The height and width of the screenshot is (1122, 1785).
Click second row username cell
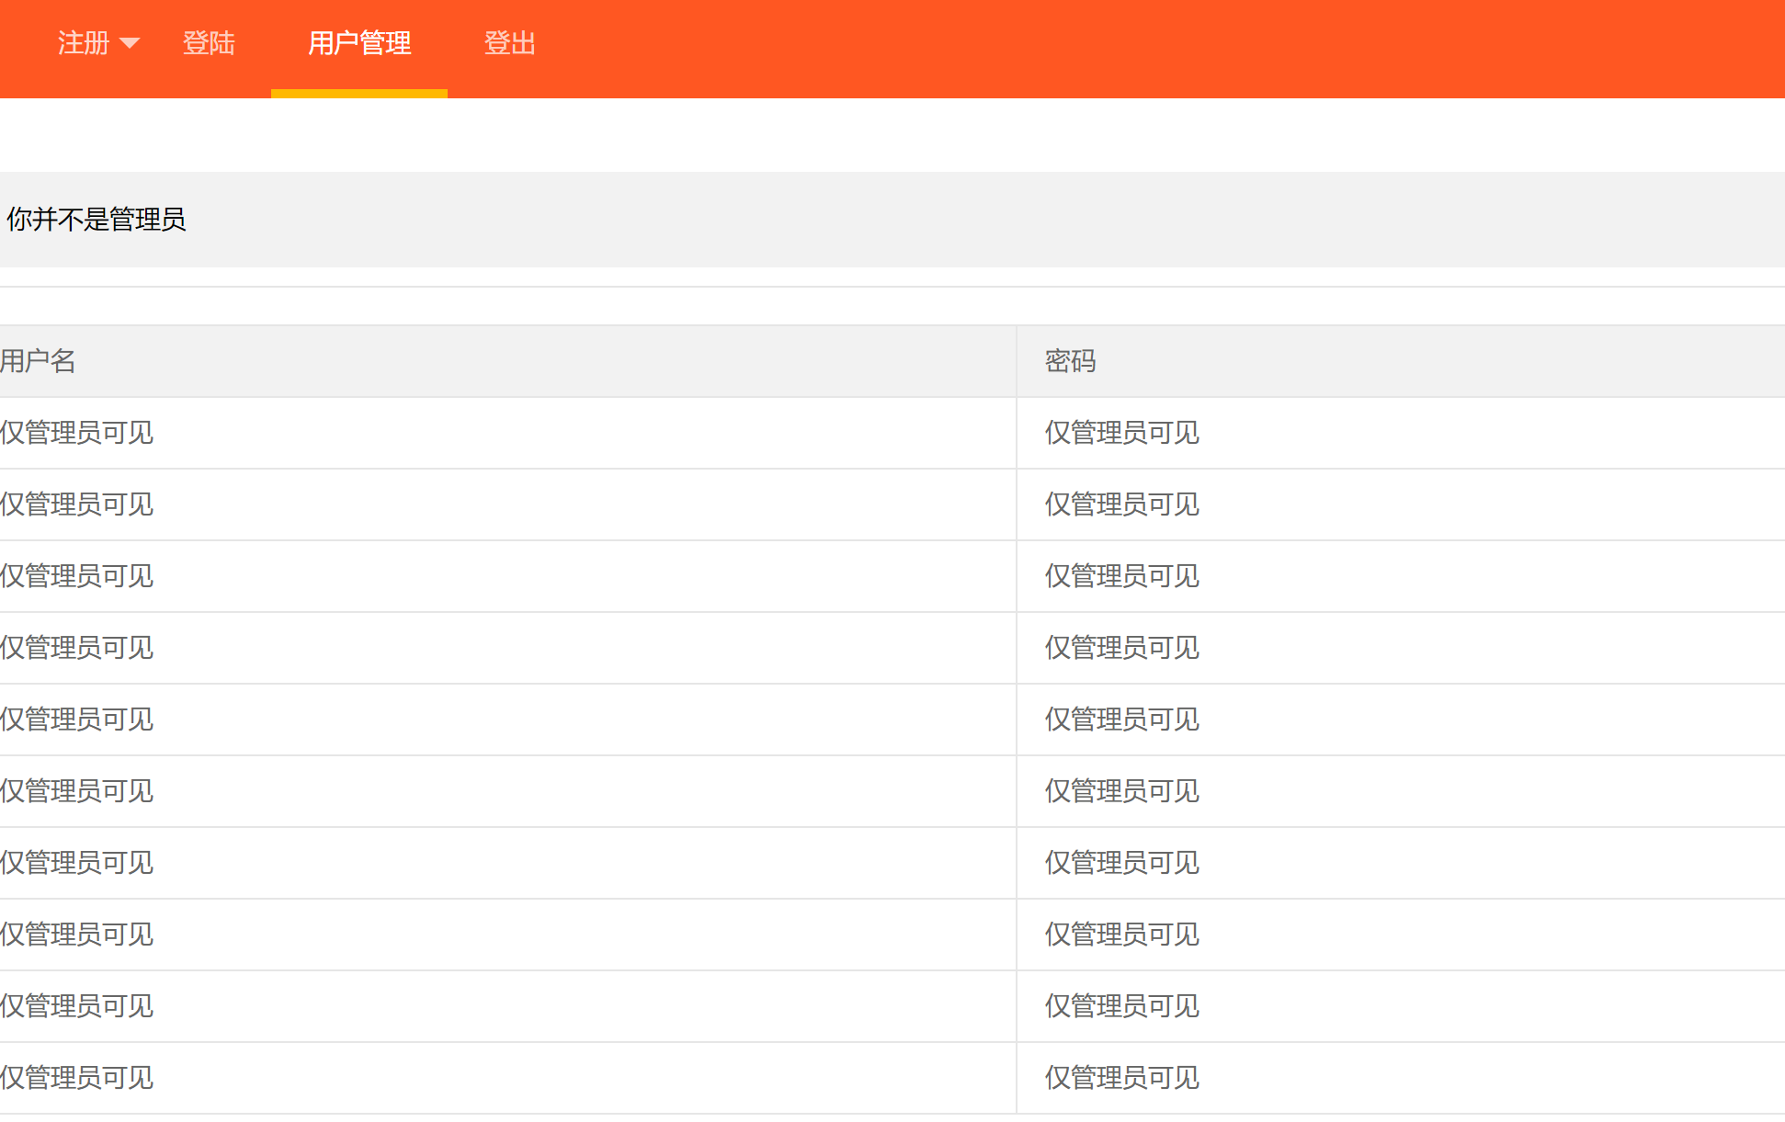[77, 504]
